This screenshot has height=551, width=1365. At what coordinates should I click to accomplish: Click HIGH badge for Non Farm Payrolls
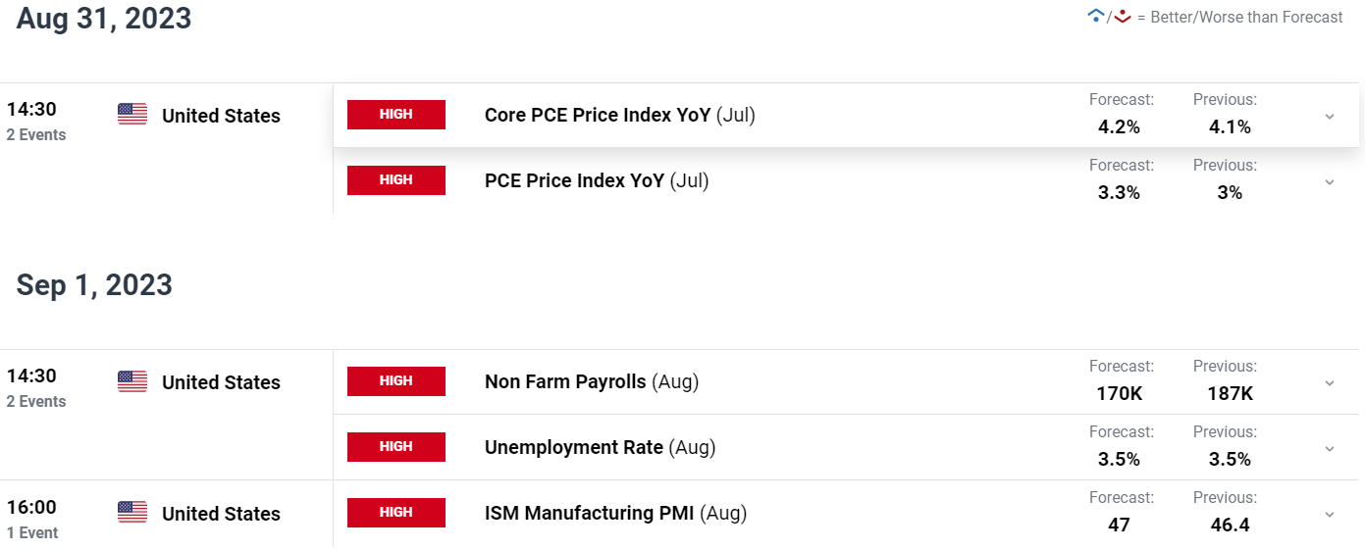pos(396,381)
